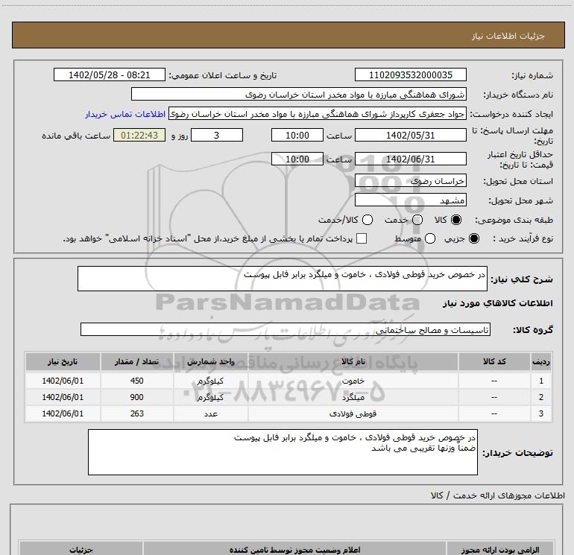Click the کیلوگرم unit in خاموت row
The width and height of the screenshot is (574, 555).
210,381
